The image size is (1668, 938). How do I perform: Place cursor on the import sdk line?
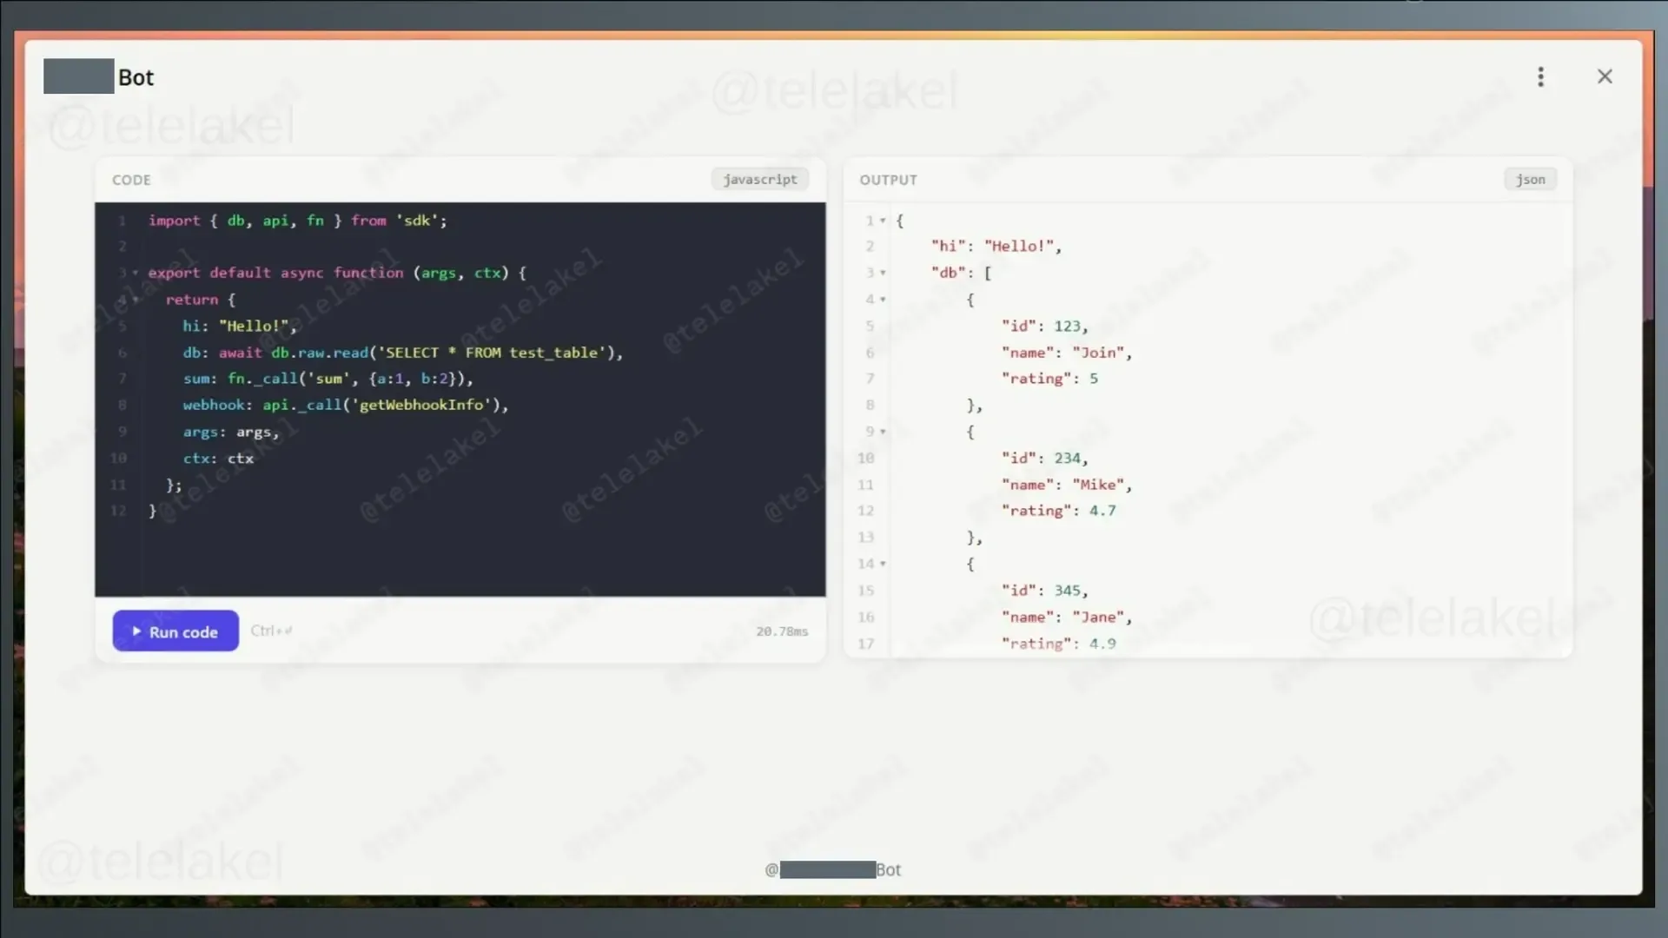[x=297, y=221]
